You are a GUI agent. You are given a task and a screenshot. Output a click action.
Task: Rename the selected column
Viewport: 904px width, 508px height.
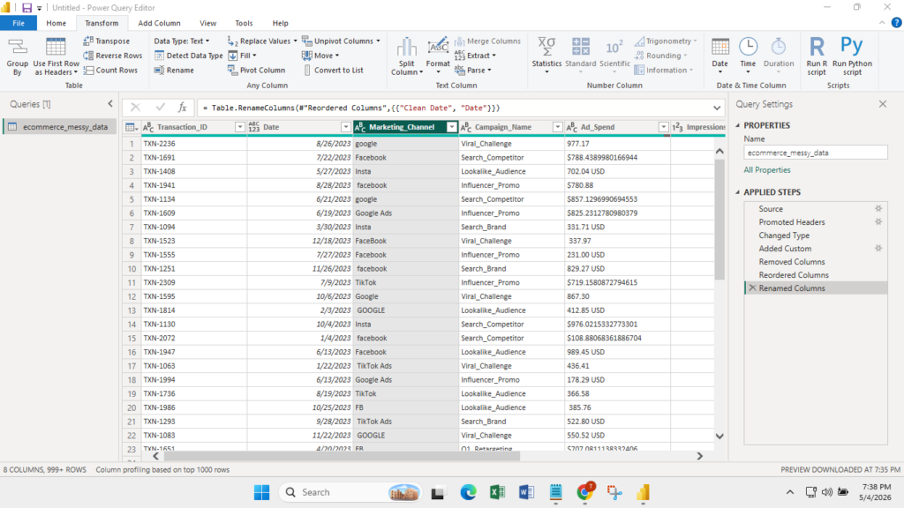pos(174,70)
